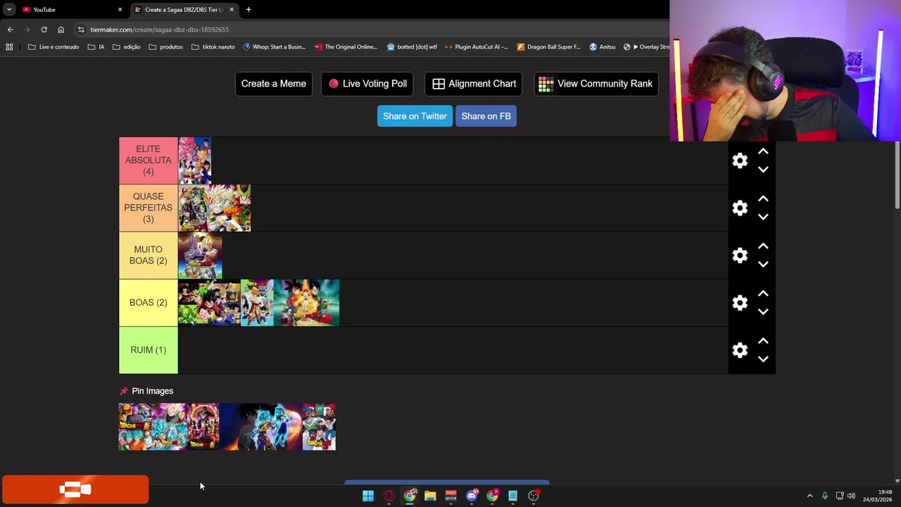Move MUITO BOAS row up
This screenshot has width=901, height=507.
click(x=763, y=246)
